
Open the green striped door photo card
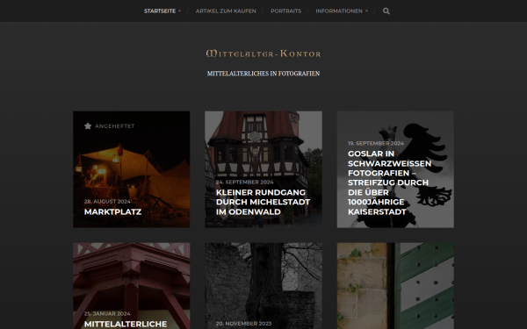tap(395, 286)
